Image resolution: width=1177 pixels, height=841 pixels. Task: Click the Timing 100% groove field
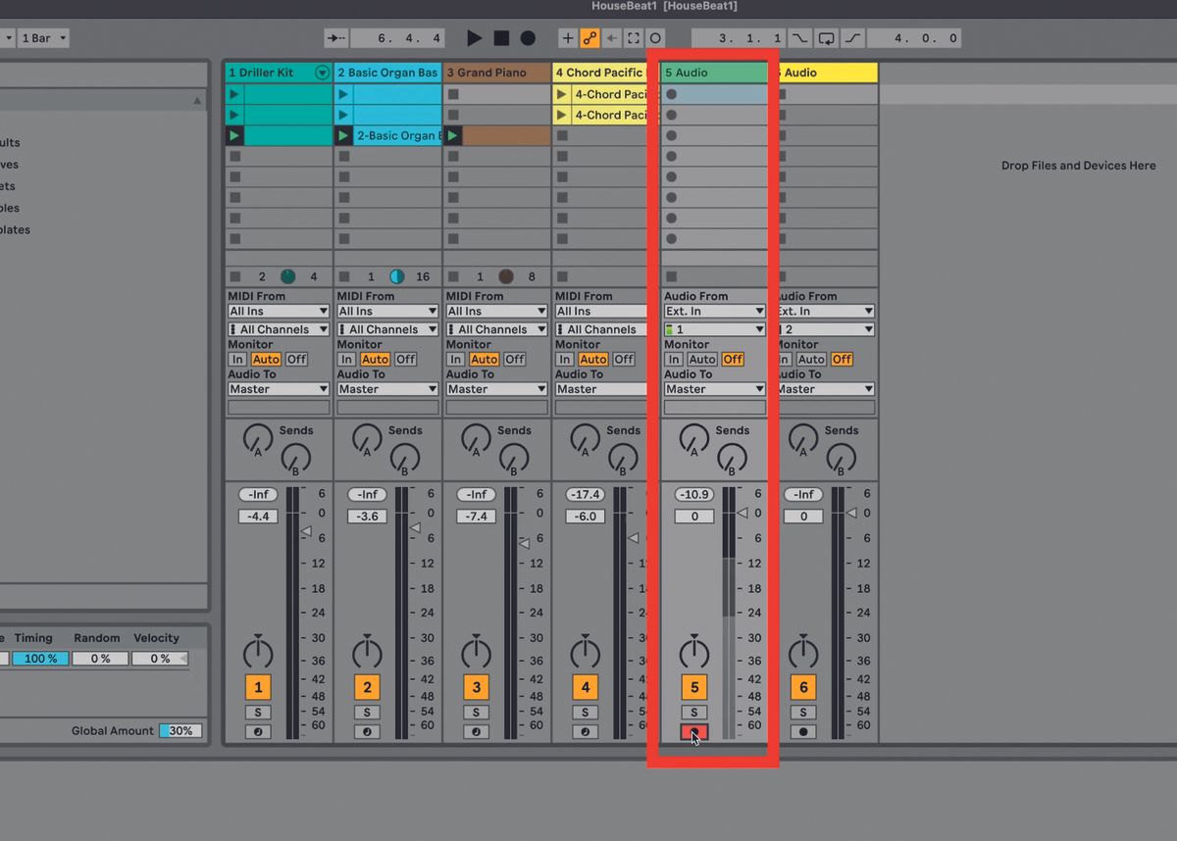[41, 659]
